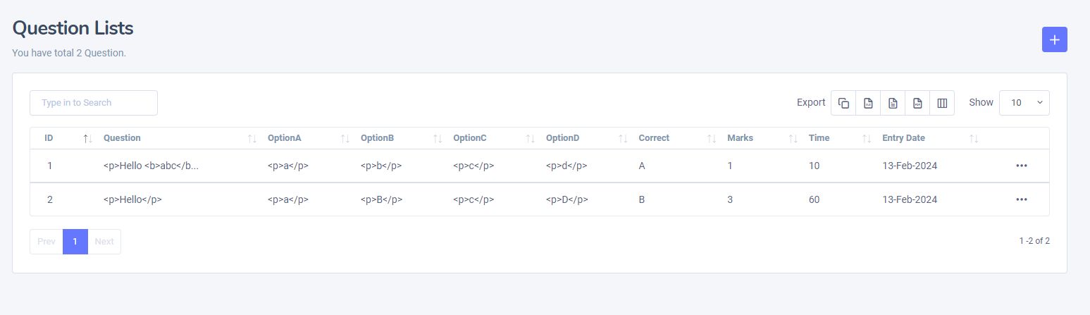Select the OptionB column header
1090x315 pixels.
pyautogui.click(x=376, y=138)
